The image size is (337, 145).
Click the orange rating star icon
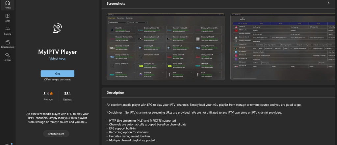[51, 94]
